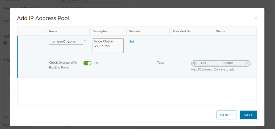Close the Add IP Address Pool dialog

pos(256,19)
